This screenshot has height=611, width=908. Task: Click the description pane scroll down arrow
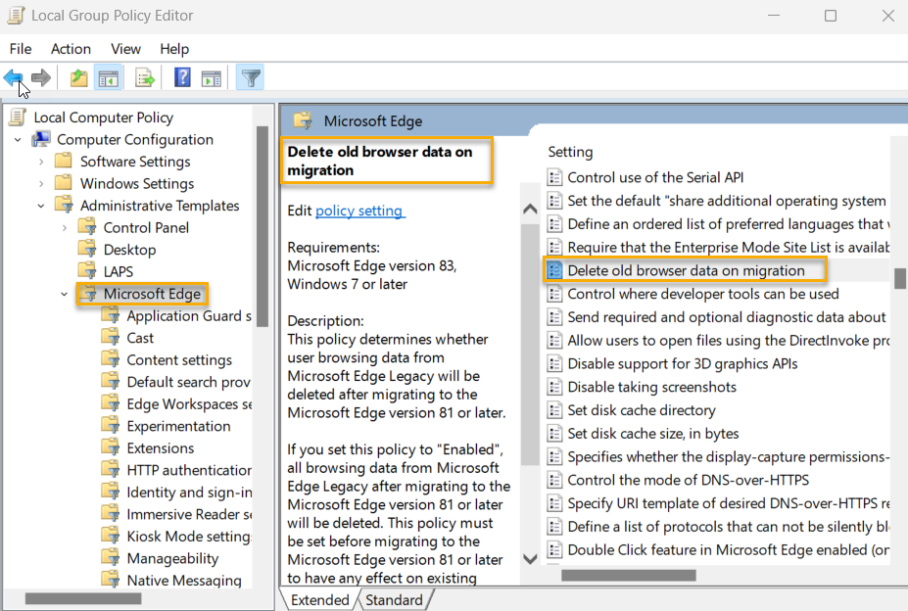tap(530, 559)
